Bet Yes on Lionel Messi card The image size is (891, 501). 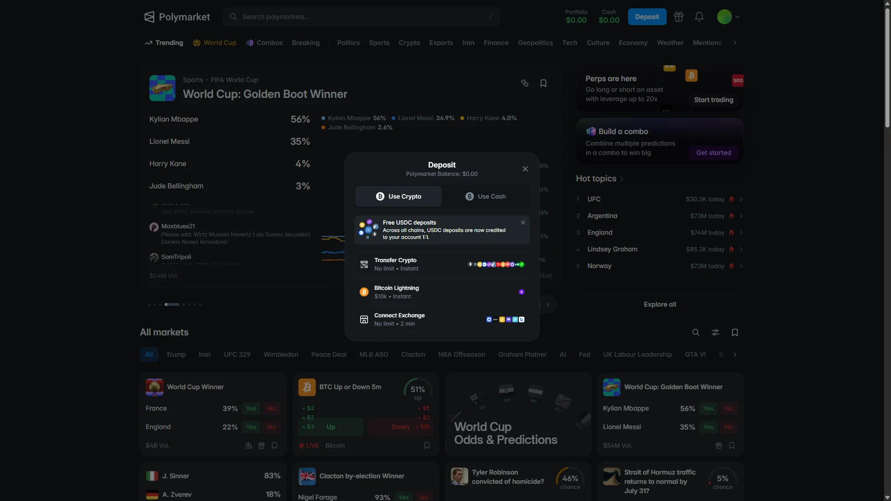[708, 427]
